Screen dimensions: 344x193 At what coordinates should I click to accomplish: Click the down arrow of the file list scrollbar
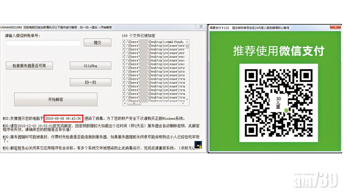click(187, 99)
